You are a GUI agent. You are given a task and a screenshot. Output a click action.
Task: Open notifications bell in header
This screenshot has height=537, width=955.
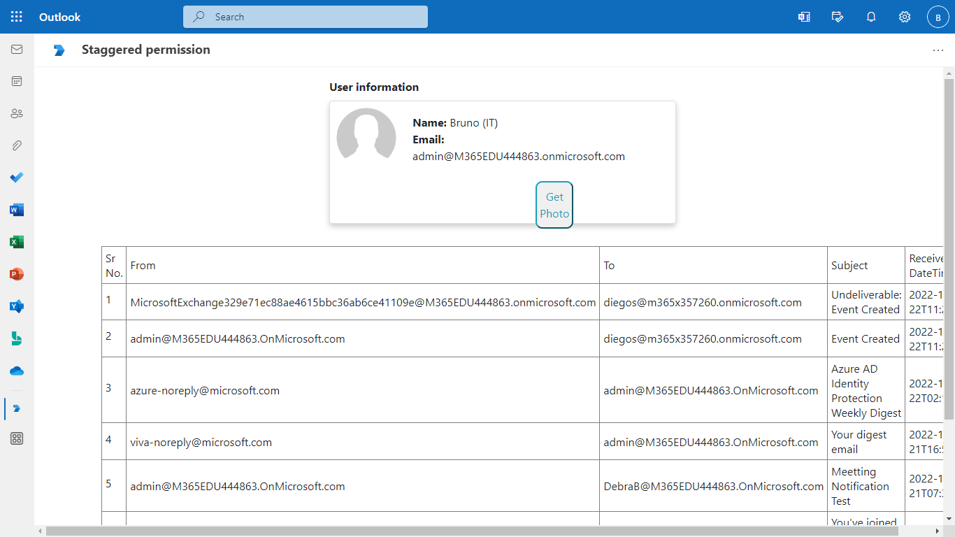tap(871, 17)
